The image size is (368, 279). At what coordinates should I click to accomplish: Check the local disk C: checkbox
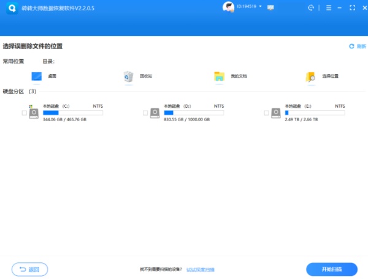pos(24,113)
